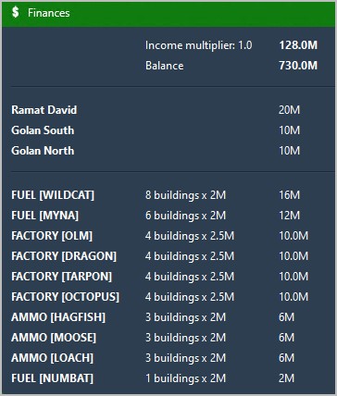Click building count for AMMO [HAGFISH]

(185, 317)
